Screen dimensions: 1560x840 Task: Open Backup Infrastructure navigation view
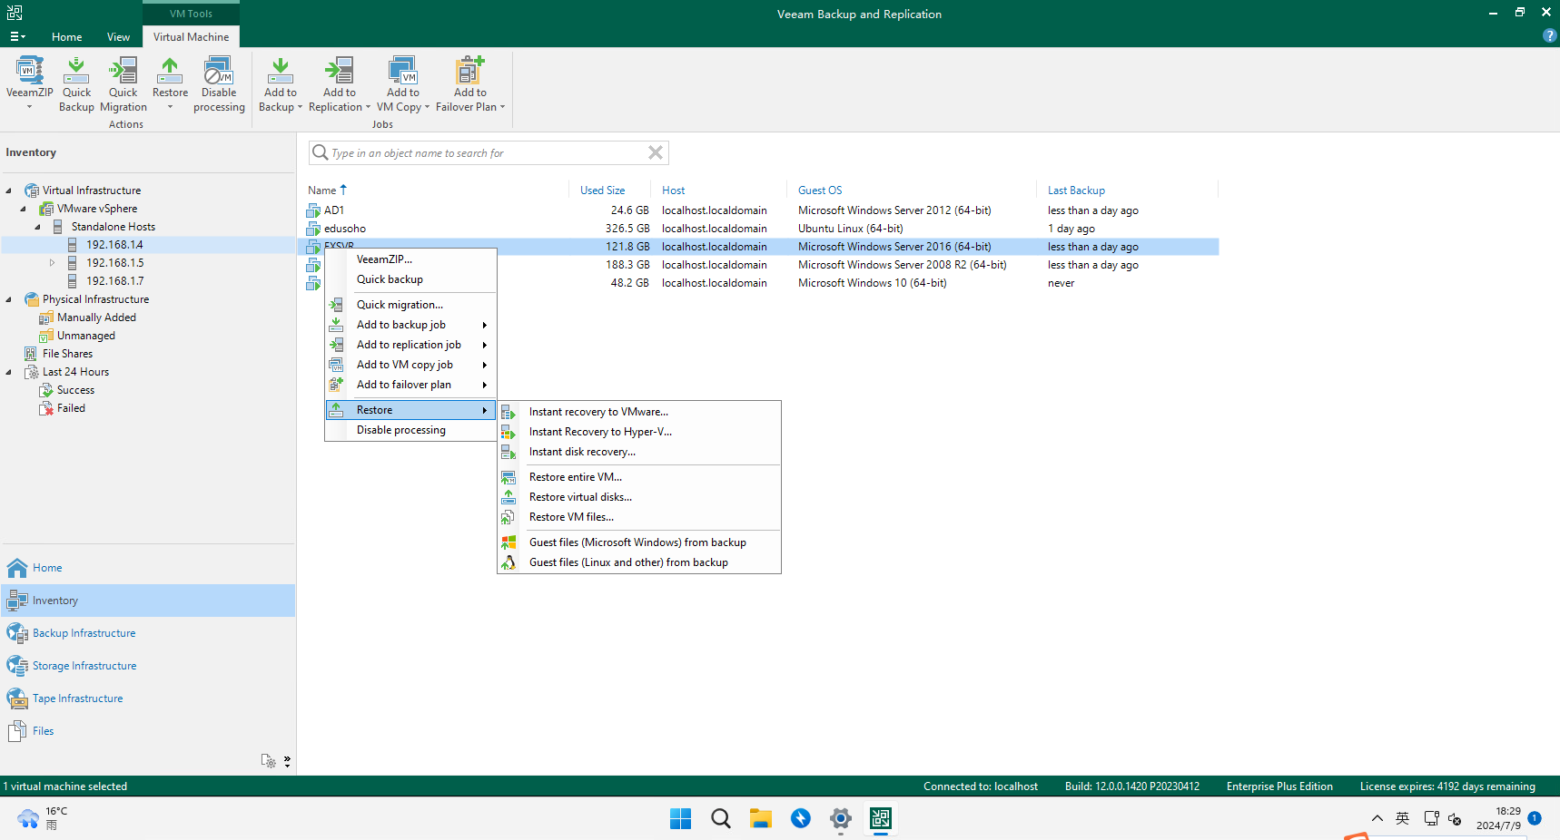[x=148, y=633]
